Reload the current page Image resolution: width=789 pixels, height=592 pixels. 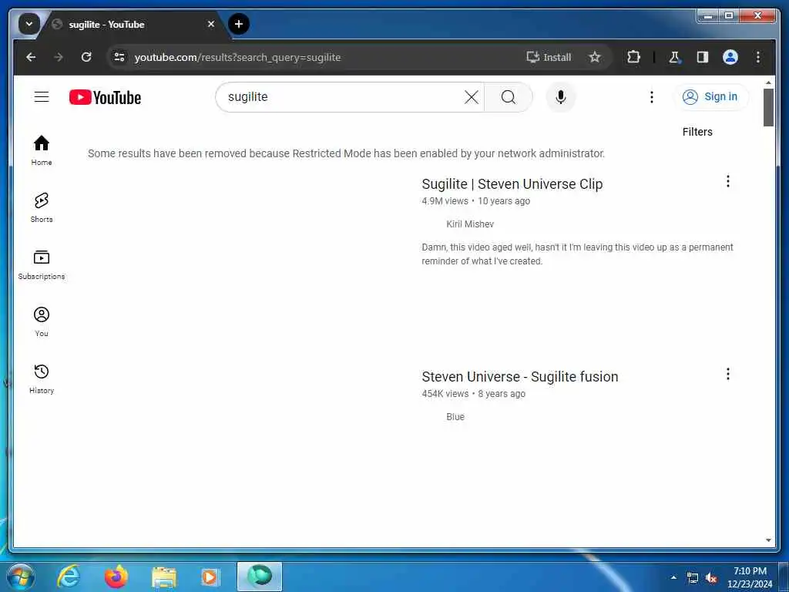coord(86,57)
